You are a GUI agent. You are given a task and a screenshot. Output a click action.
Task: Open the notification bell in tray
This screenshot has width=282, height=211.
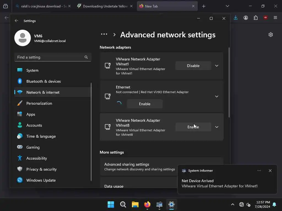(275, 204)
